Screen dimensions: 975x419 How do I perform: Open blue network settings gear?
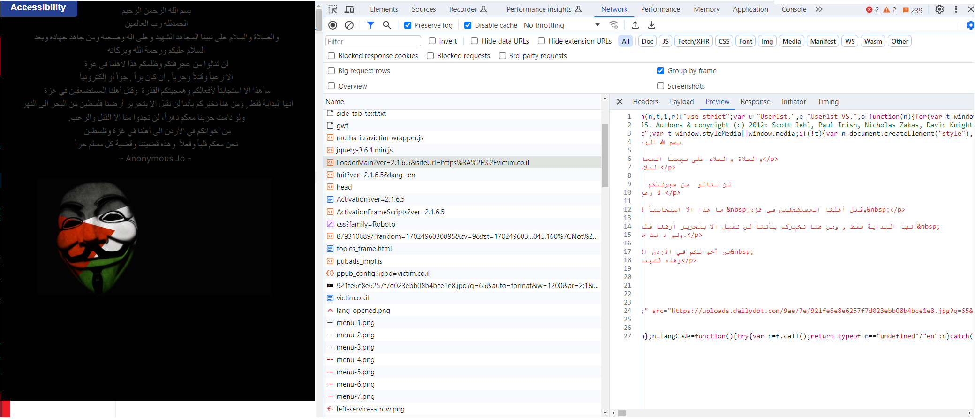click(970, 25)
